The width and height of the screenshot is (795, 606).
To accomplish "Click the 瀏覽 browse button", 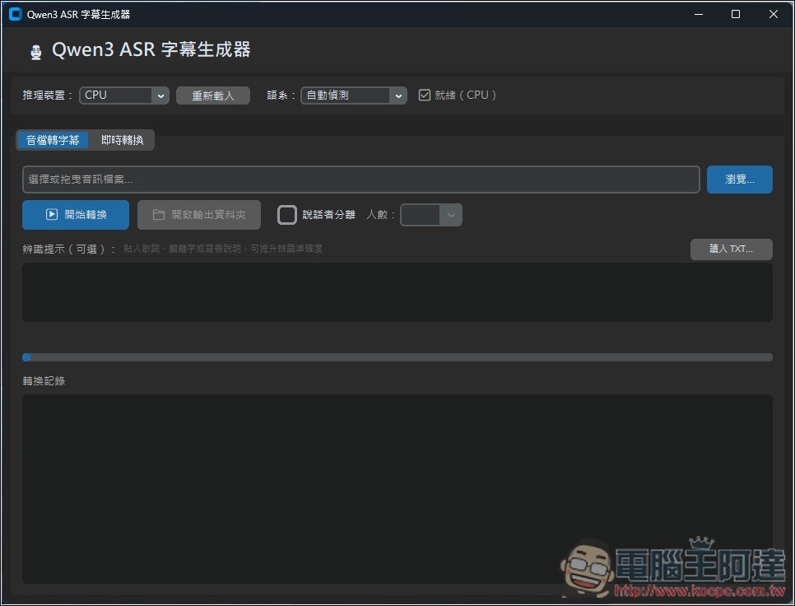I will click(738, 179).
